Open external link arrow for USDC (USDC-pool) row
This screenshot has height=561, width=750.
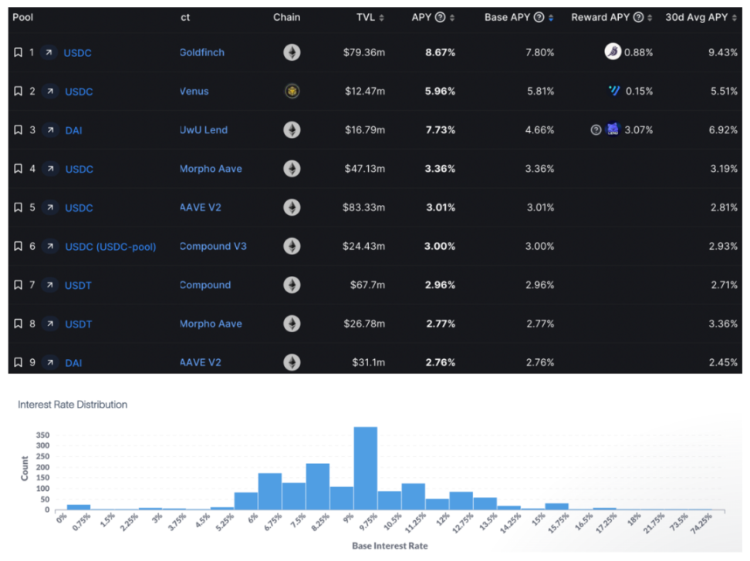point(49,246)
